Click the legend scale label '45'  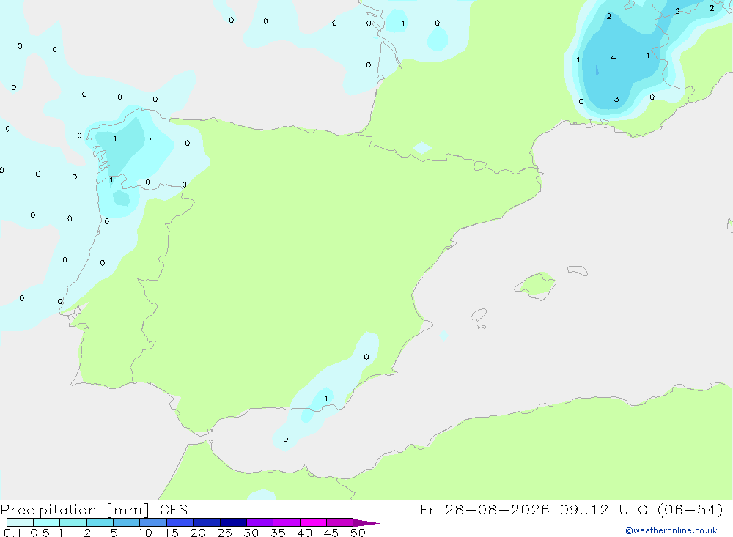coord(331,533)
